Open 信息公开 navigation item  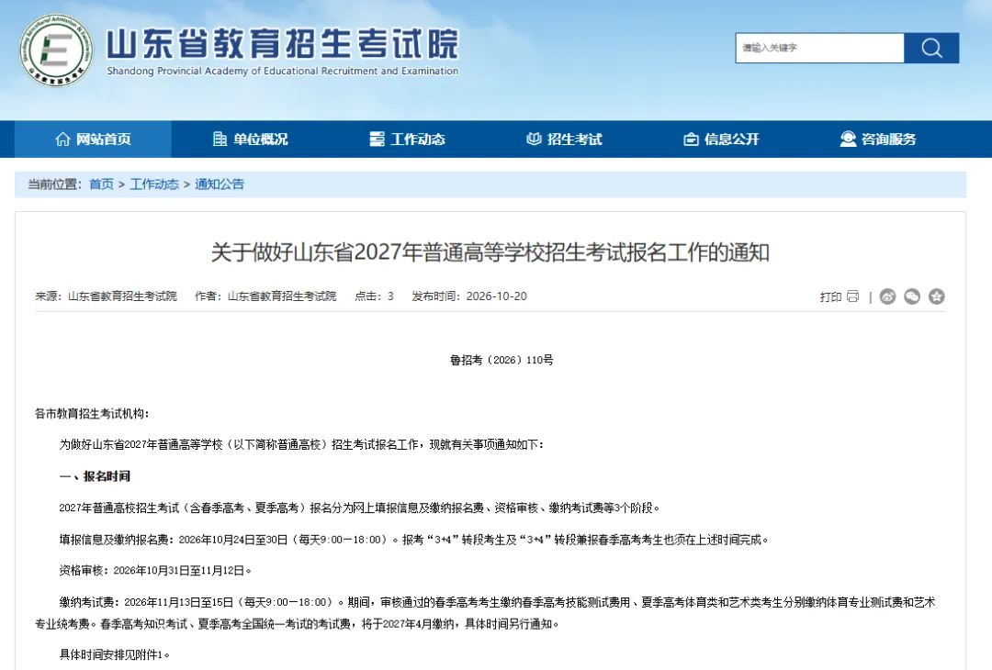pyautogui.click(x=721, y=140)
